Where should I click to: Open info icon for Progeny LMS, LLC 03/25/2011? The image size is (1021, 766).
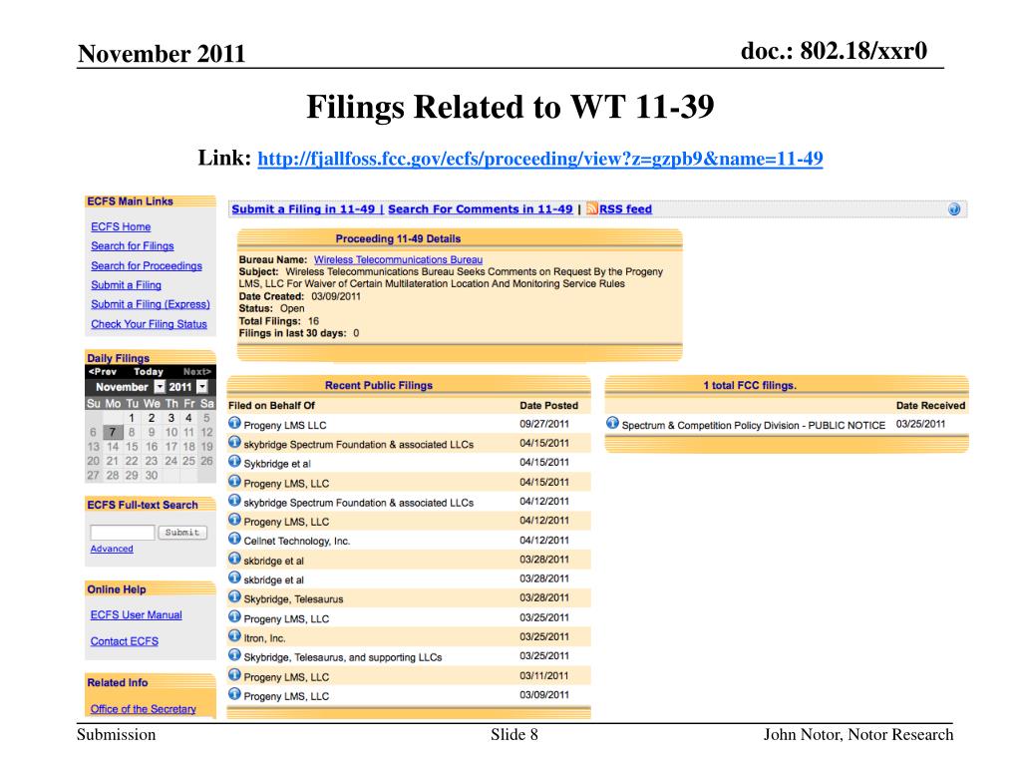pyautogui.click(x=234, y=616)
